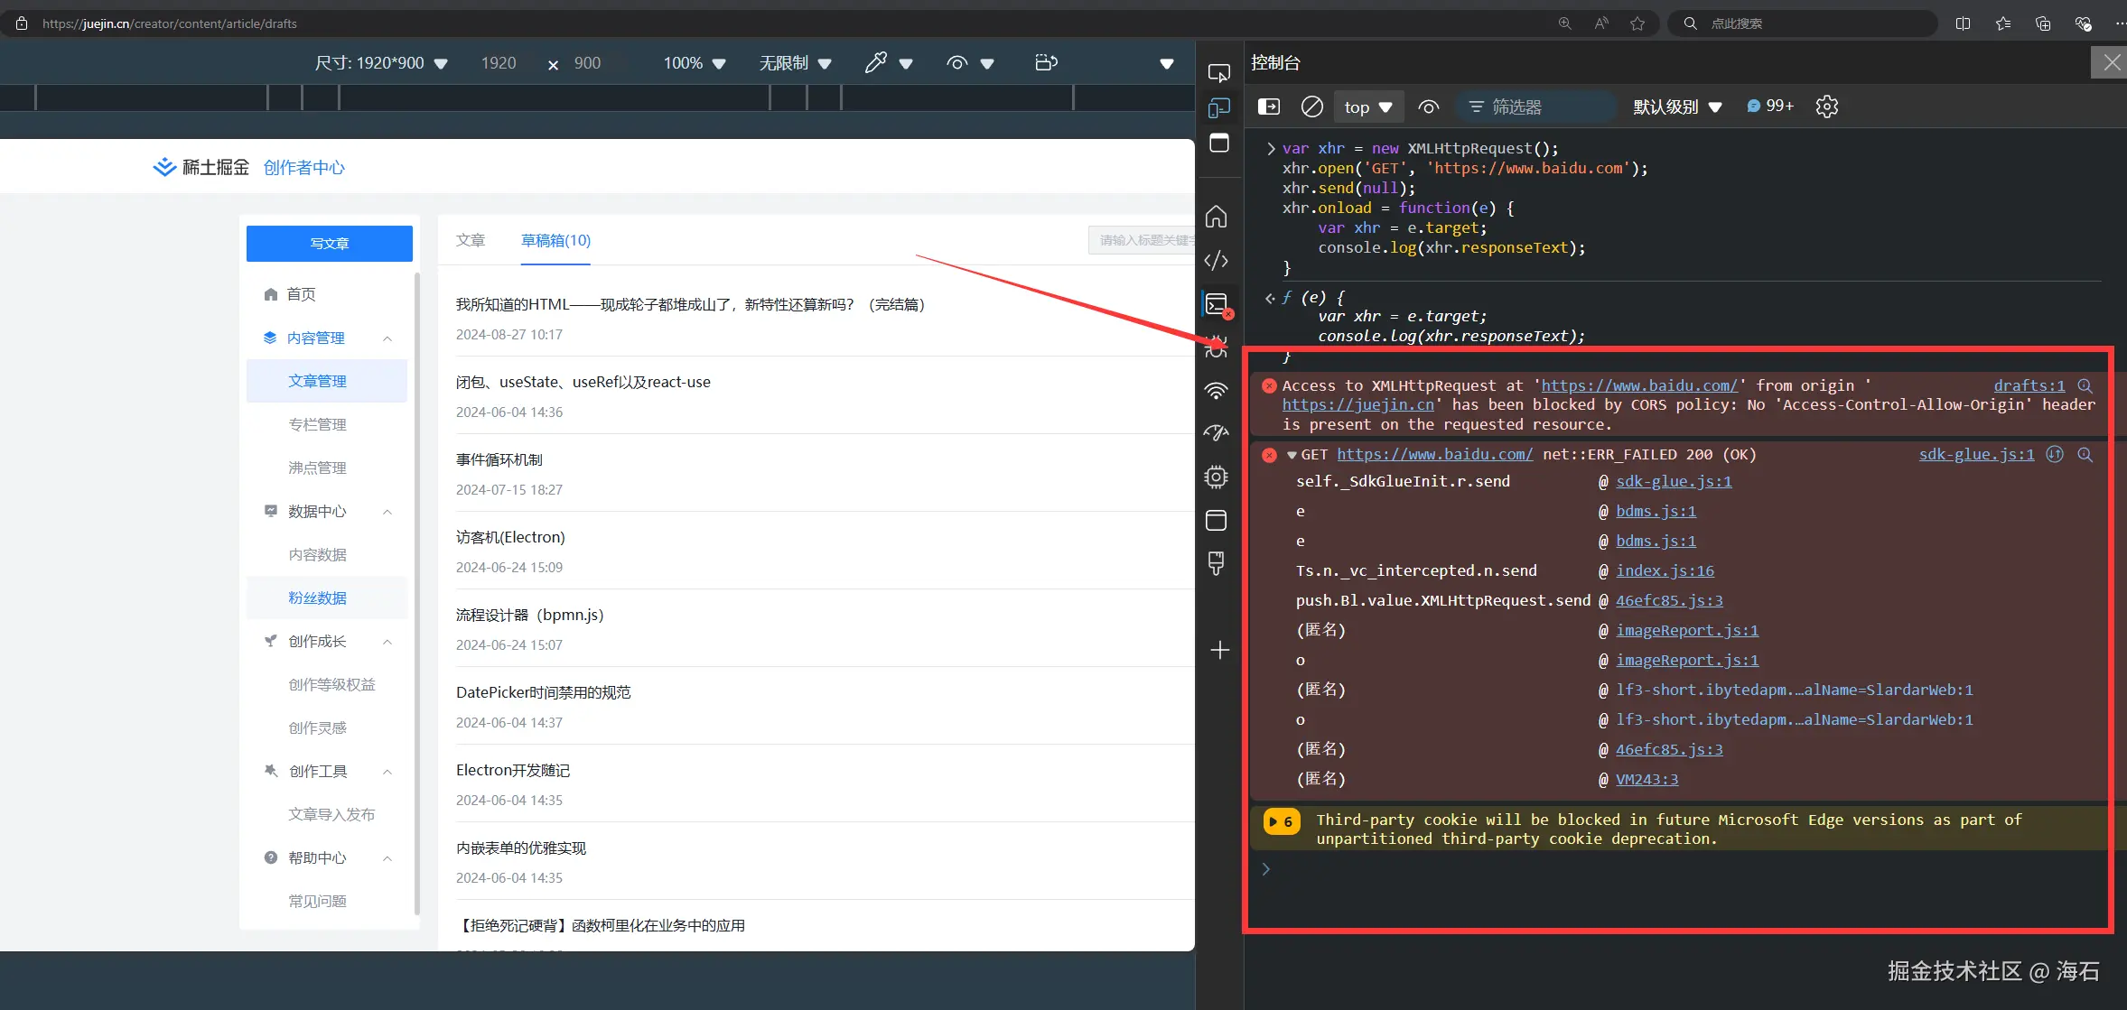Open the sdk-glue.js:1 source link
Image resolution: width=2127 pixels, height=1010 pixels.
pos(1976,454)
